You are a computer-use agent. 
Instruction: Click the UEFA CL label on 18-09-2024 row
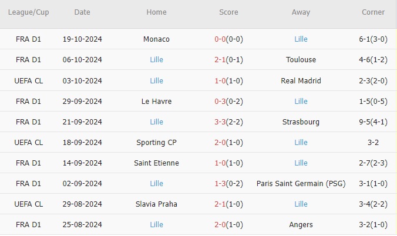click(x=29, y=142)
